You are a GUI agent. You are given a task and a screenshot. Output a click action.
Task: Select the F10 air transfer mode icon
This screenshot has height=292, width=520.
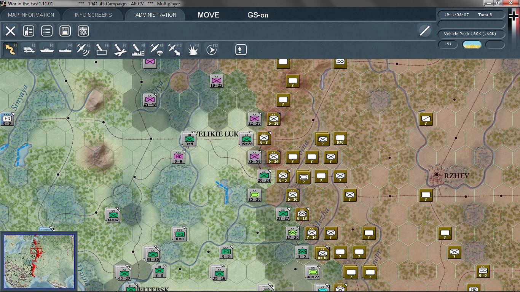click(x=175, y=49)
